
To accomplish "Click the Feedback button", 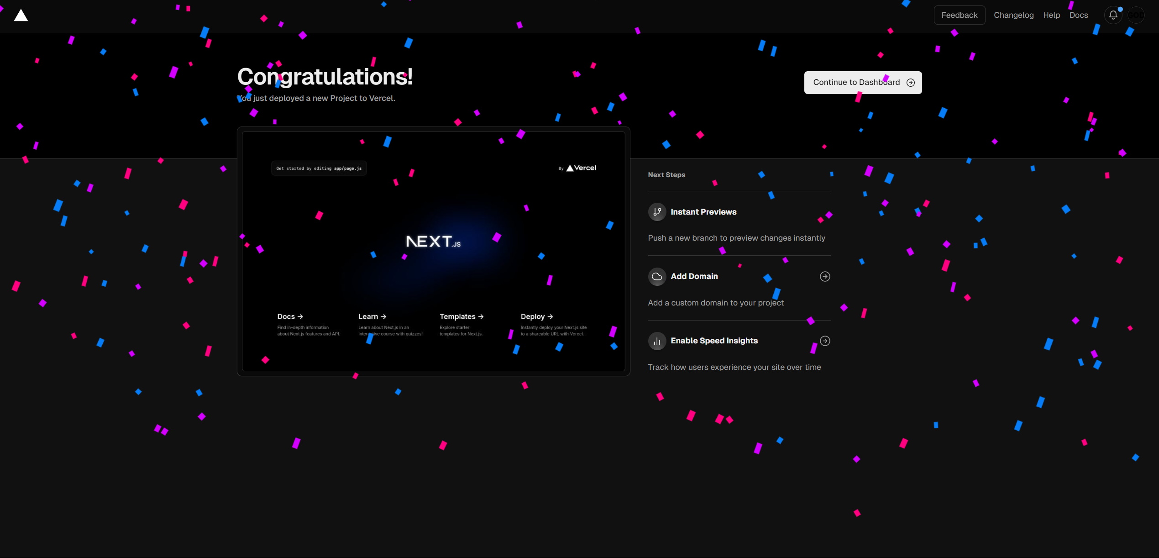I will (959, 15).
